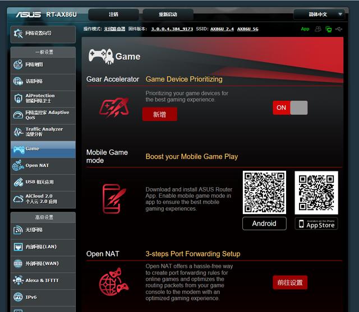This screenshot has height=312, width=359.
Task: Click the Adaptive QoS gauge icon
Action: [x=18, y=115]
